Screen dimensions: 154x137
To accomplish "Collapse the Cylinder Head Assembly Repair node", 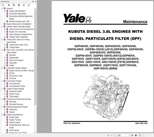I will (x=2, y=27).
